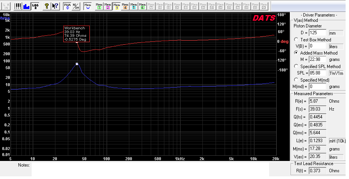Image resolution: width=349 pixels, height=179 pixels.
Task: Select the Mem W workbench memory
Action: (88, 6)
